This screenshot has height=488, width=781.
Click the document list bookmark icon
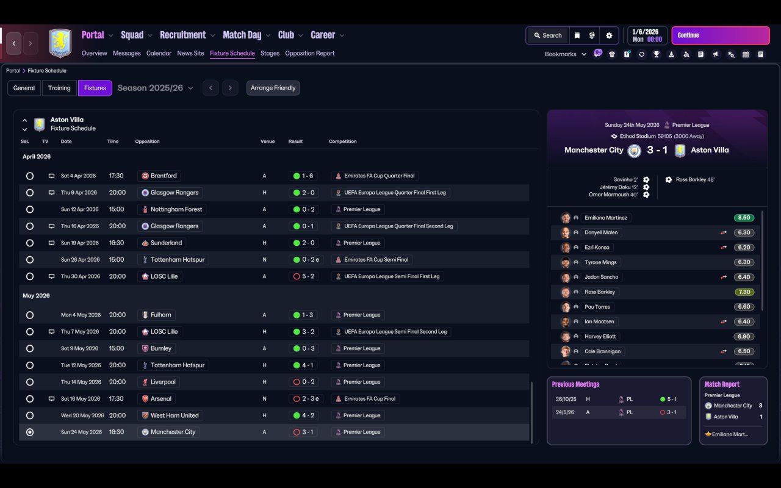(701, 54)
